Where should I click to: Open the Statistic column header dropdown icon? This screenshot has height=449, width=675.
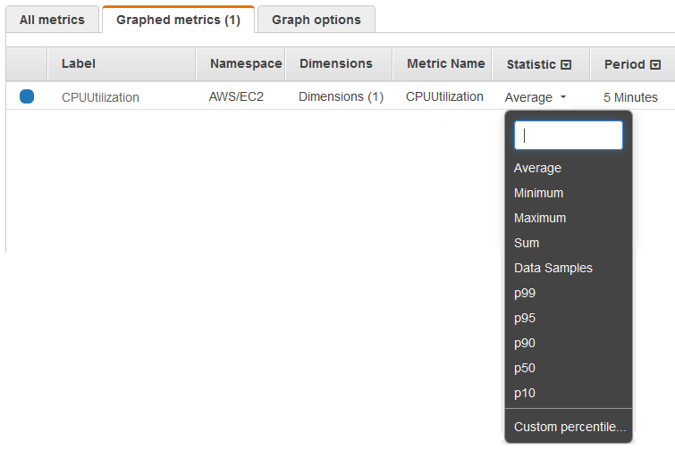[566, 65]
